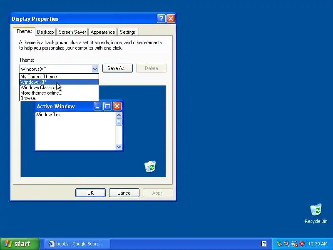This screenshot has width=333, height=250.
Task: Open the Settings tab
Action: click(128, 32)
